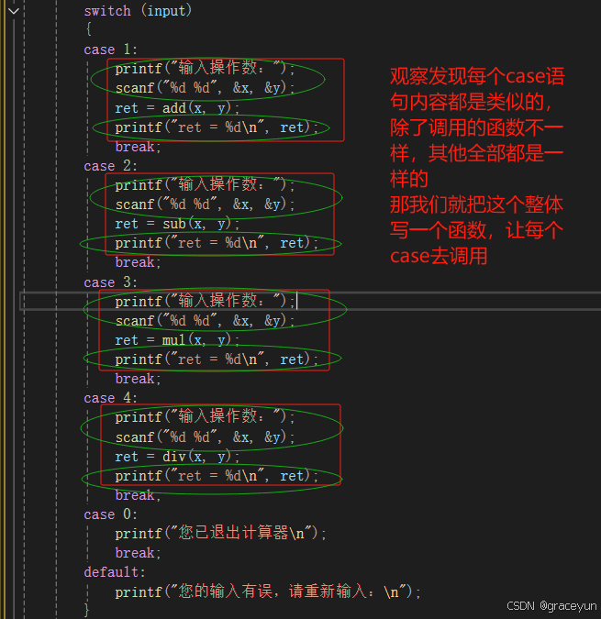
Task: Click the break statement under case 4
Action: tap(138, 495)
